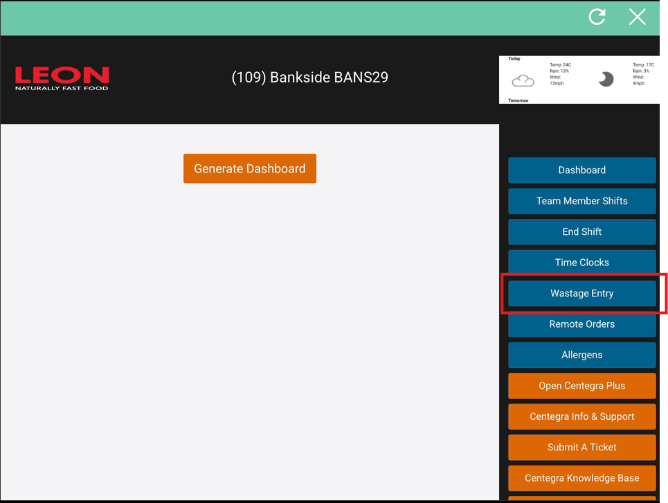Image resolution: width=668 pixels, height=503 pixels.
Task: Launch Open Centegra Plus
Action: [x=581, y=386]
